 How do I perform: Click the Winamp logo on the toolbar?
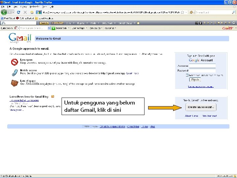click(57, 23)
